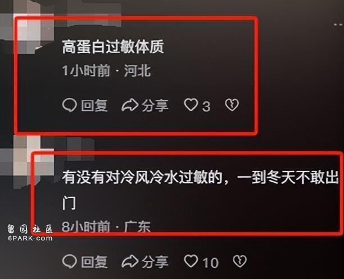Click 回复 text under first comment

(x=94, y=105)
